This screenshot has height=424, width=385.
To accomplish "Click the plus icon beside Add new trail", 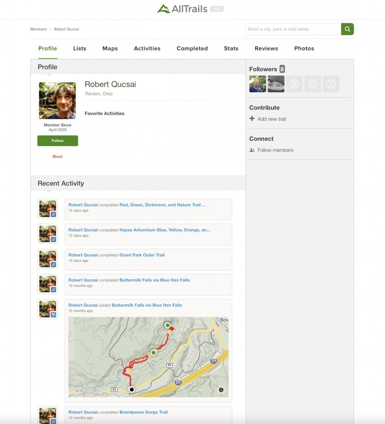I will [x=252, y=119].
